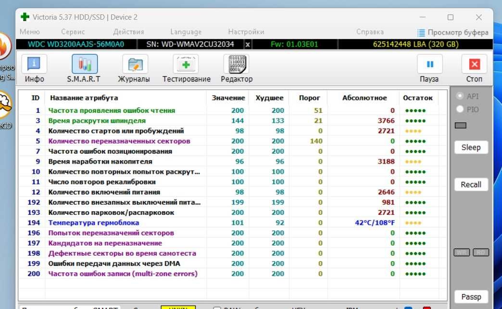Open the Справка help menu

click(370, 32)
